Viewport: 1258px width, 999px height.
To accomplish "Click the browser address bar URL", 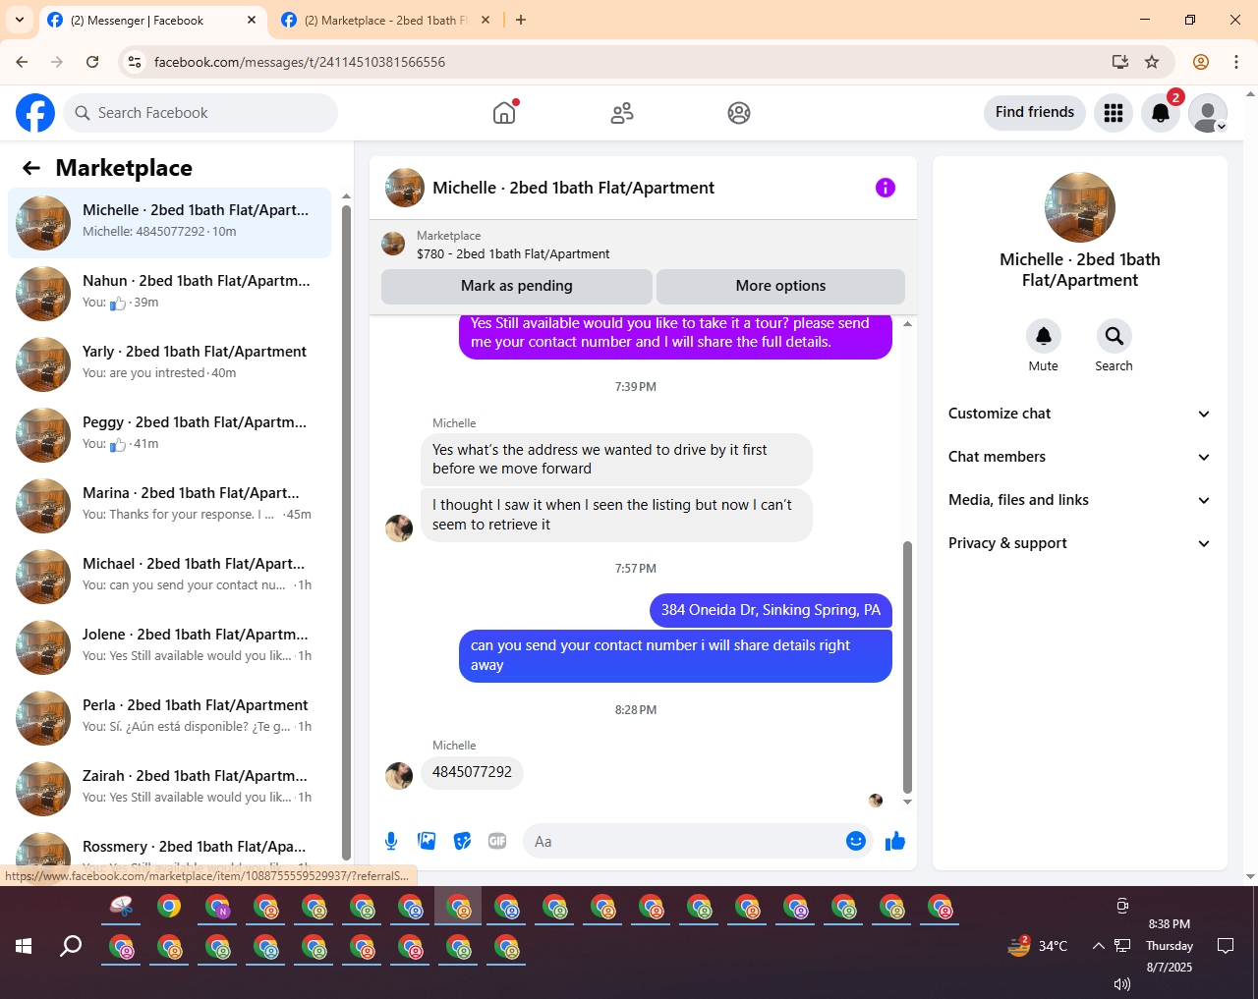I will pos(299,62).
